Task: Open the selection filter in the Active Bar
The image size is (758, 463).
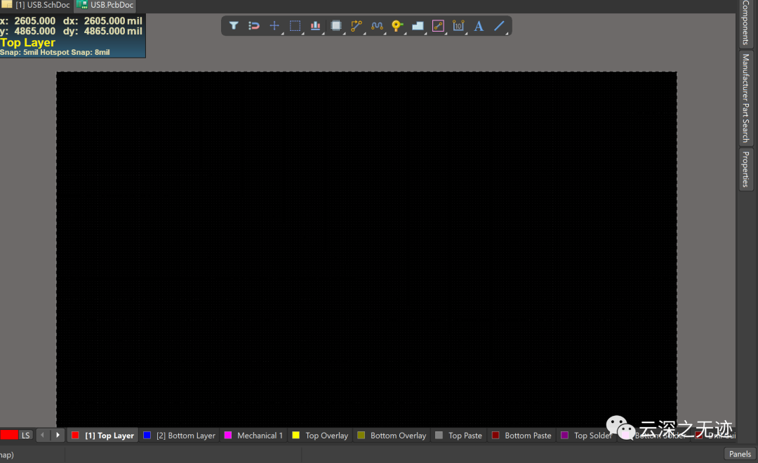Action: 234,25
